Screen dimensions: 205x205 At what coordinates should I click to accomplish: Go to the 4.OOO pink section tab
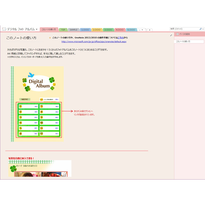(120, 30)
